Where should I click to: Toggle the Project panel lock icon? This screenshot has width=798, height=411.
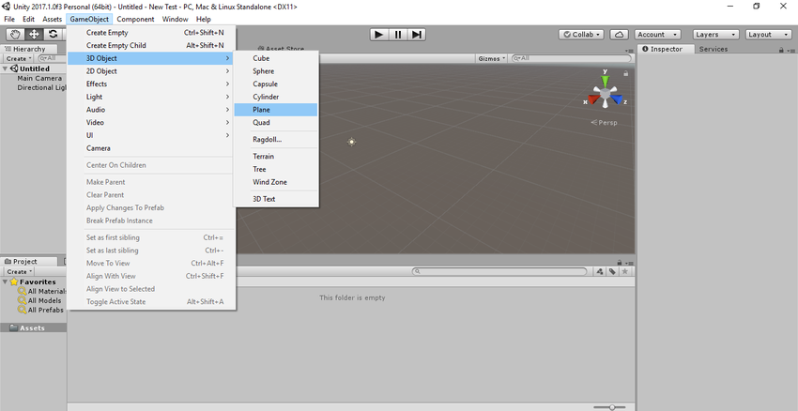tap(620, 263)
